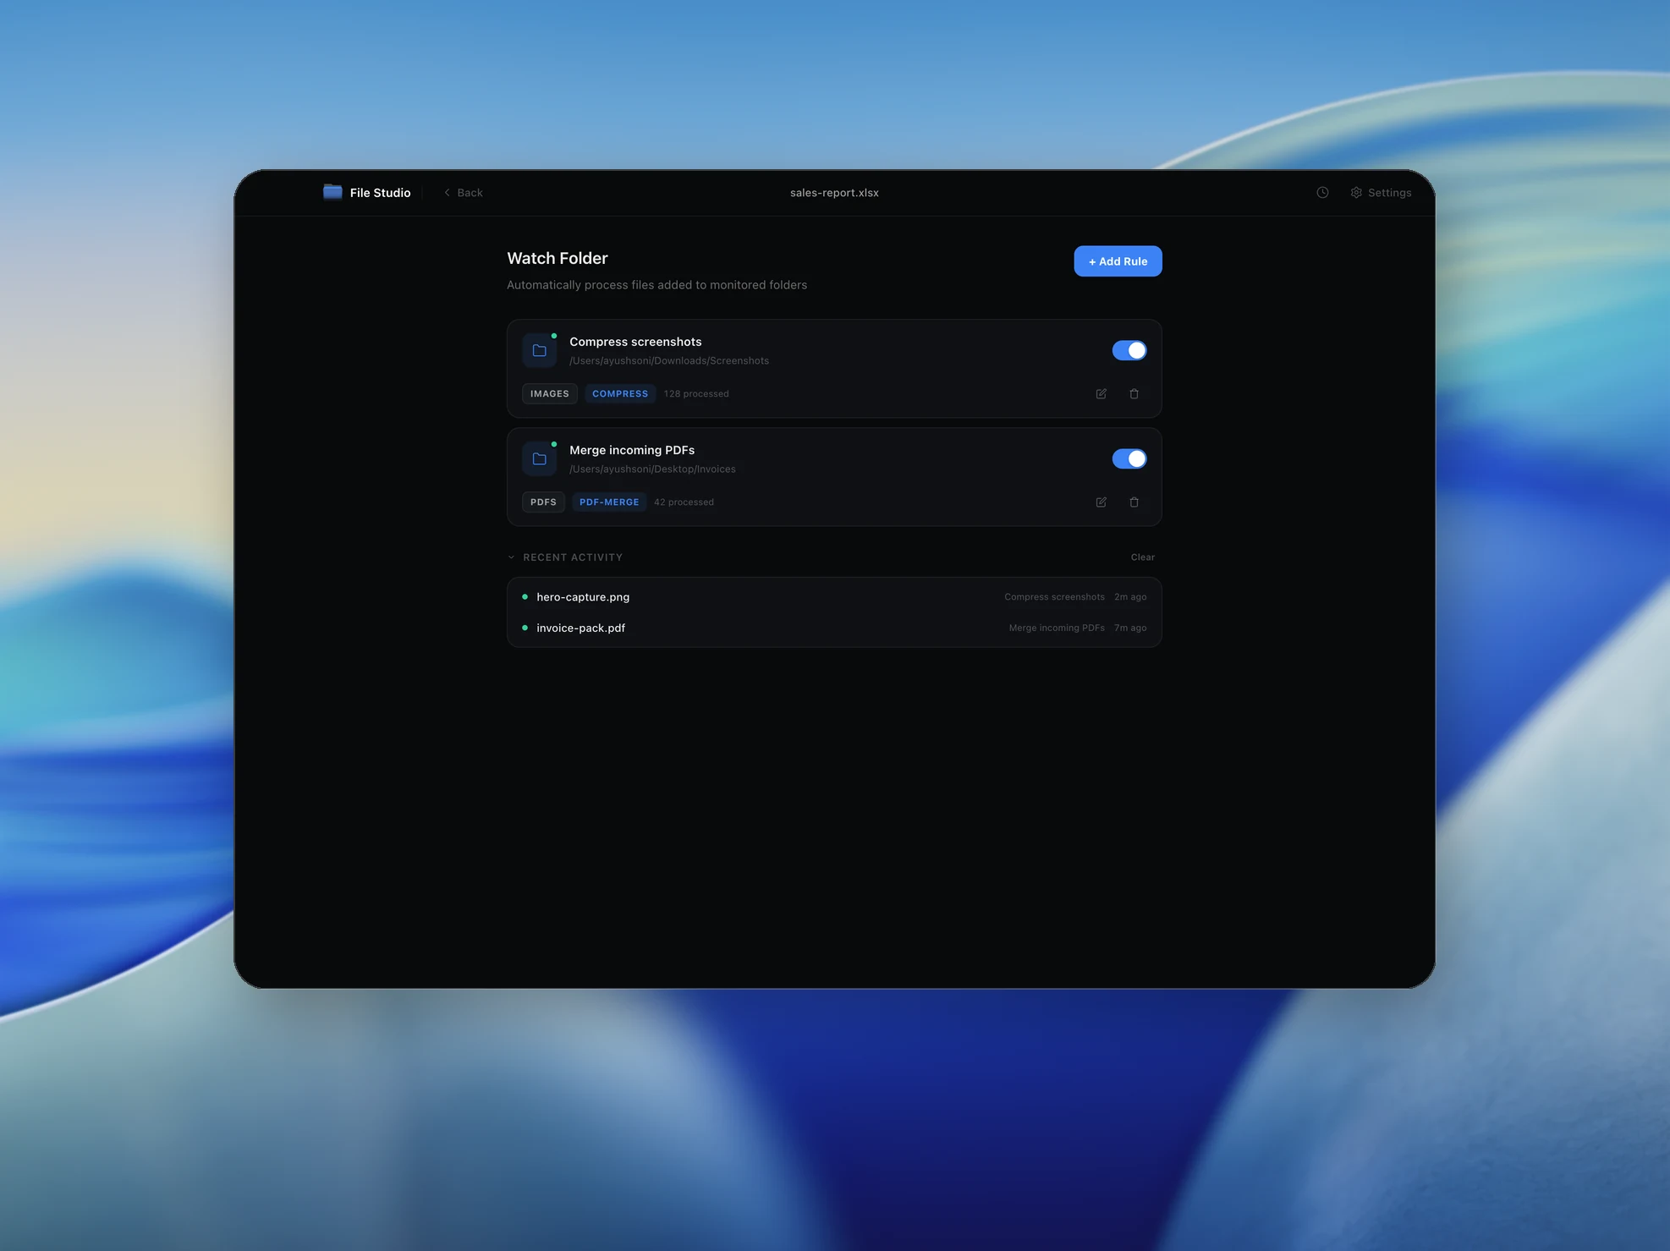Screen dimensions: 1670x1251
Task: Click the File Studio folder logo icon
Action: [332, 192]
